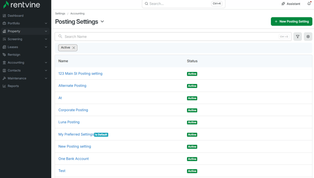This screenshot has width=314, height=178.
Task: Click Active status of Luna Posting
Action: tap(192, 123)
